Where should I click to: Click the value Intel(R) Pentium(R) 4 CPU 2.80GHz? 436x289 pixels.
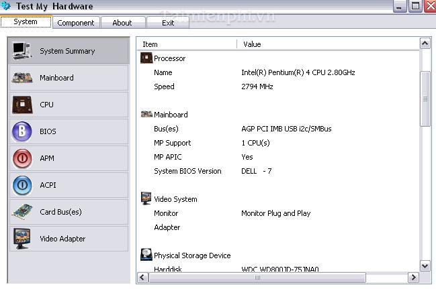point(298,72)
